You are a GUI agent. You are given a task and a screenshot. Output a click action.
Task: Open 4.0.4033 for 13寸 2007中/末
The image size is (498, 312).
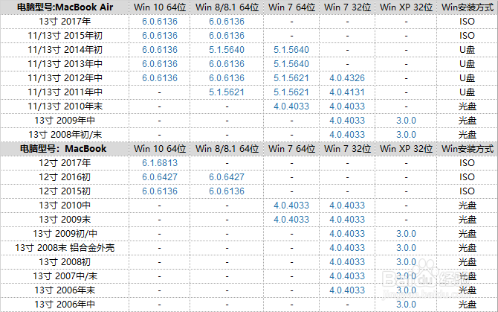(347, 276)
